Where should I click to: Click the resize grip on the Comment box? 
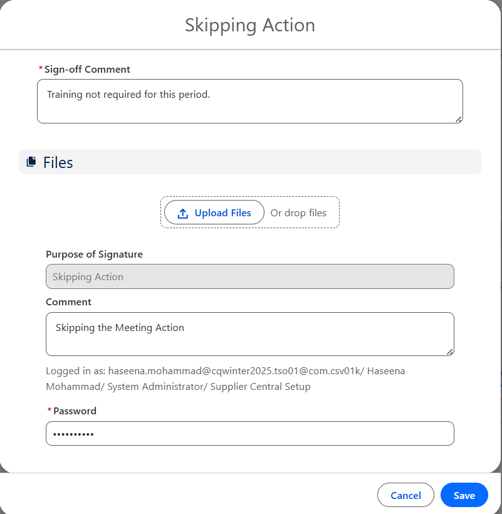[450, 352]
